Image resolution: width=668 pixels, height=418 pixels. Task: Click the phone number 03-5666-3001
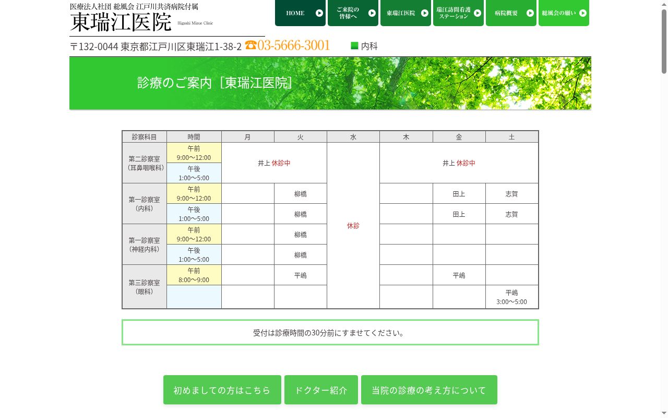(294, 45)
